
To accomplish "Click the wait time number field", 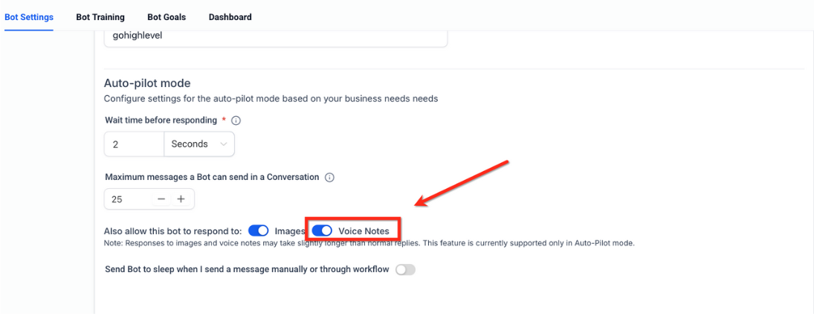I will tap(134, 144).
